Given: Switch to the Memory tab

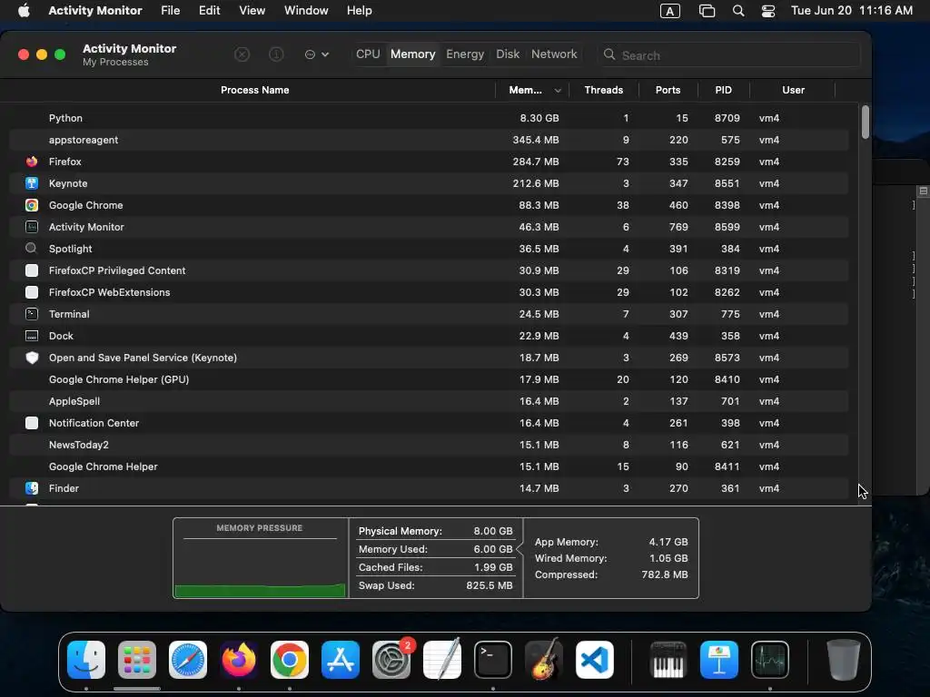Looking at the screenshot, I should tap(413, 54).
